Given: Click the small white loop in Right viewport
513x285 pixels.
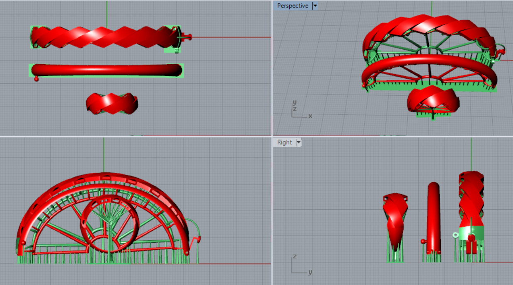Looking at the screenshot, I should click(x=456, y=235).
